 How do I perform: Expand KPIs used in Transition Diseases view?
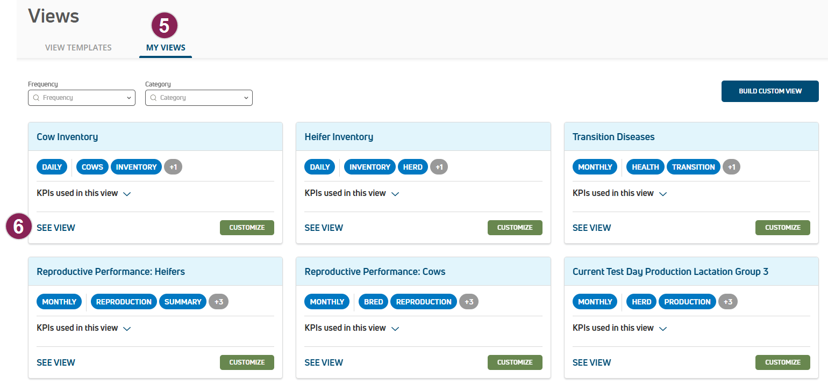(x=663, y=194)
